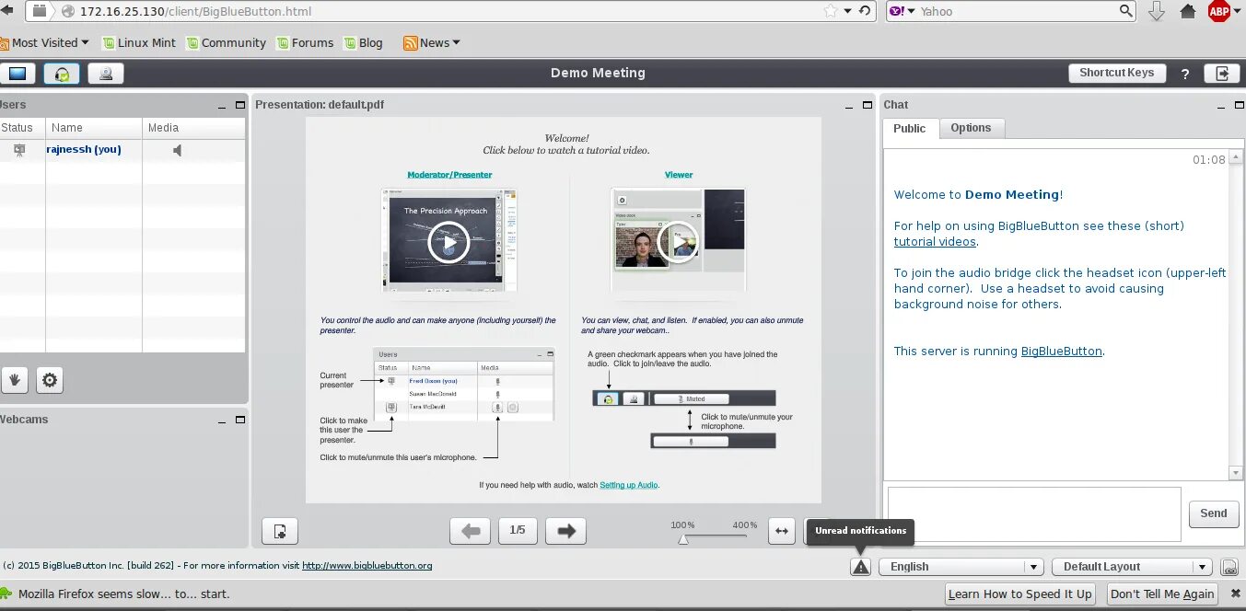This screenshot has width=1246, height=611.
Task: Minimize the Webcams panel
Action: click(222, 421)
